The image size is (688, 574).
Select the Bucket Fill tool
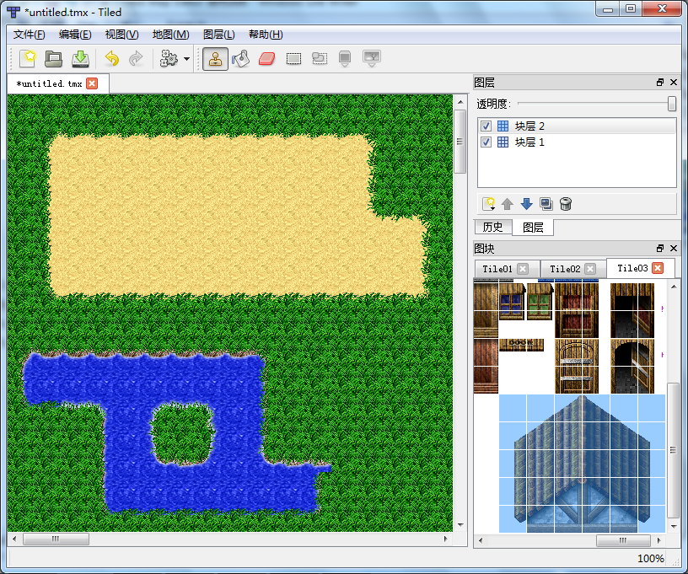[x=241, y=59]
